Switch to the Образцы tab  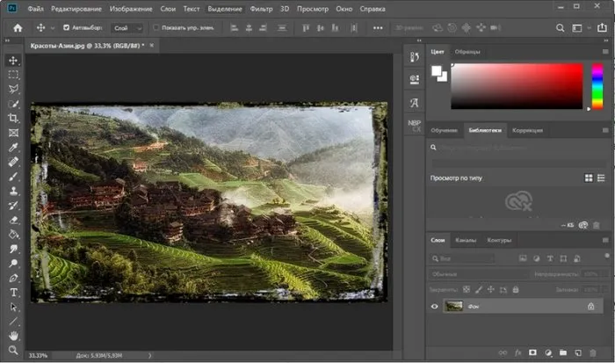[x=467, y=51]
